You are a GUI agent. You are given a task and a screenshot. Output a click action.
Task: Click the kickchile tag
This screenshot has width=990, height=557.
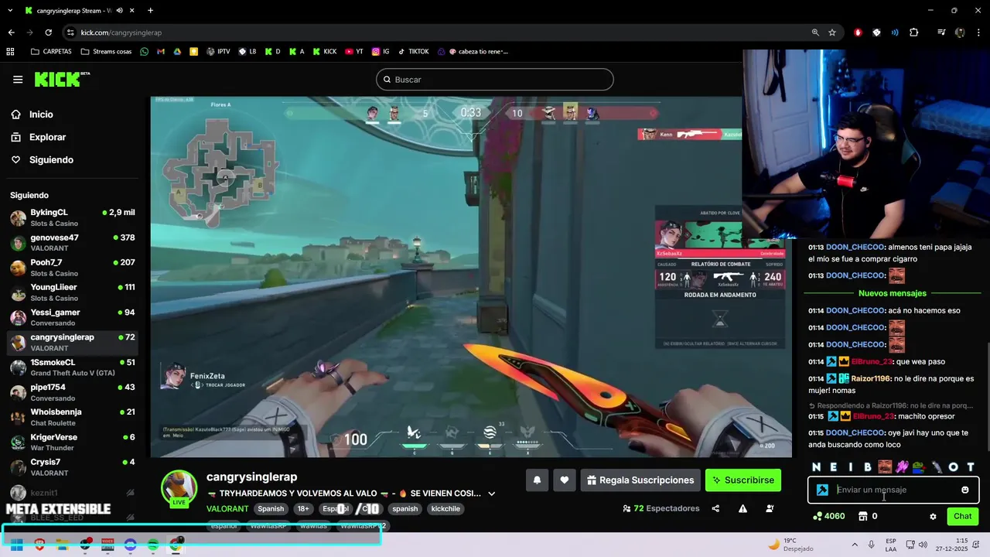[x=445, y=509]
